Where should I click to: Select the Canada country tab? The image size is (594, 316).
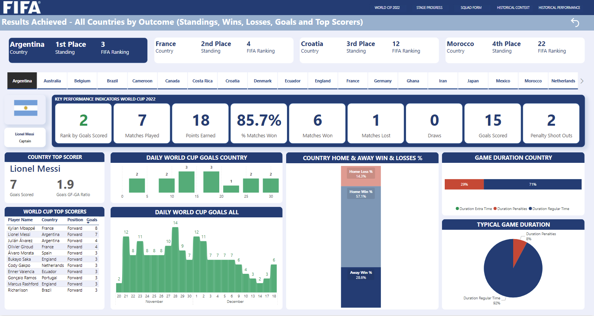[x=172, y=81]
